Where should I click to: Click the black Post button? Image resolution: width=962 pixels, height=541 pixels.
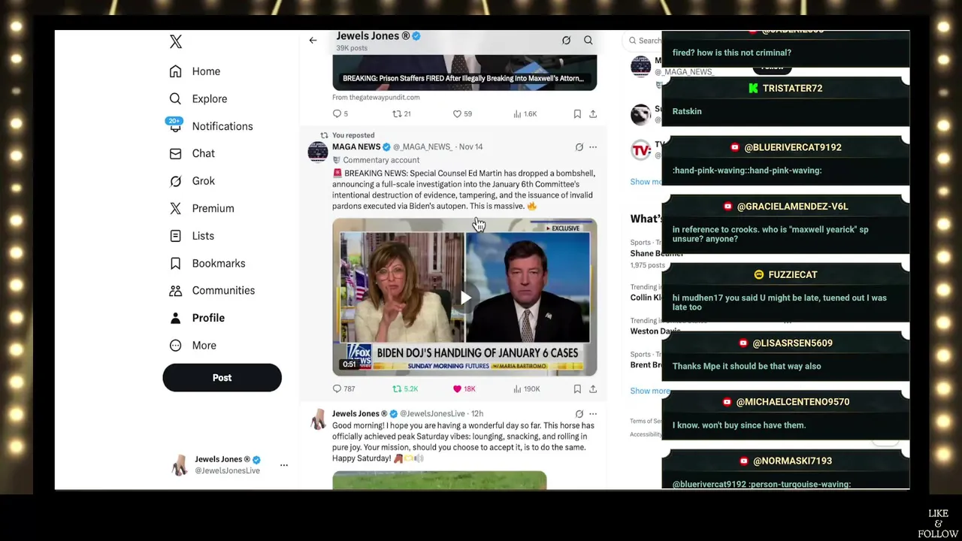pyautogui.click(x=222, y=378)
